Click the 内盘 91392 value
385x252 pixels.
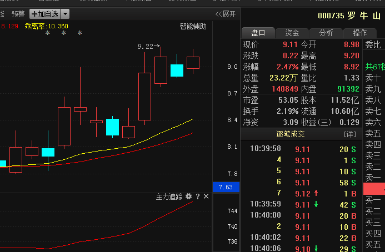[x=348, y=89]
